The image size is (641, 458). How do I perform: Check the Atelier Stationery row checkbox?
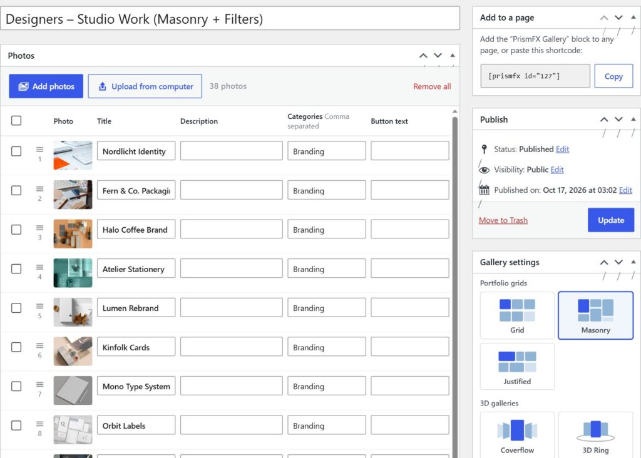[x=16, y=269]
